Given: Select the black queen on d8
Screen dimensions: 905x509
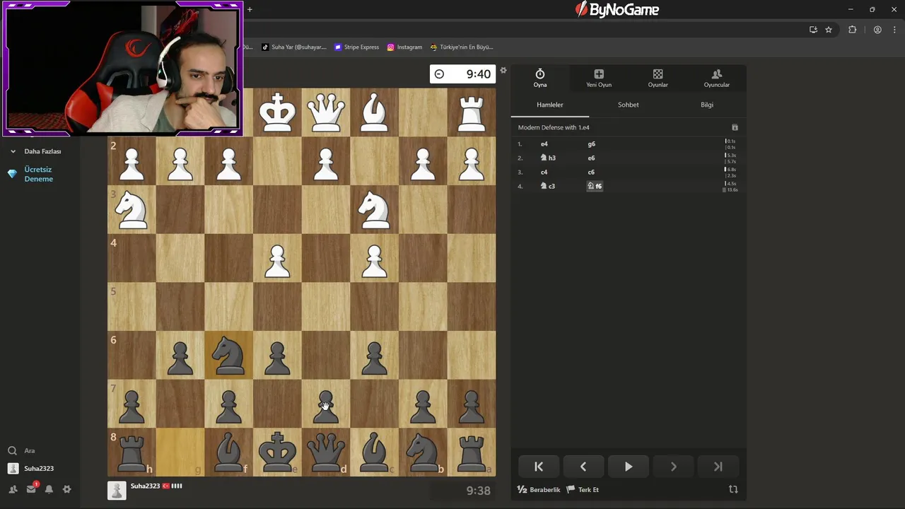Looking at the screenshot, I should [x=326, y=452].
